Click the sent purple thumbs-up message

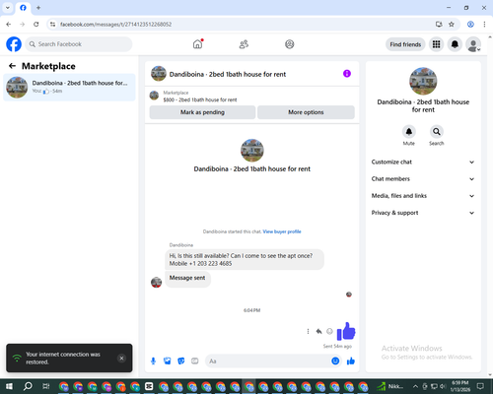pyautogui.click(x=346, y=331)
